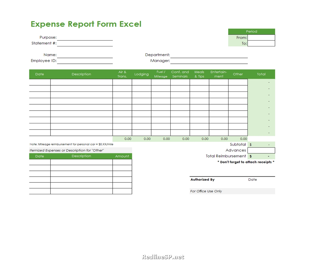Click the Total Reimbursement label
326x261 pixels.
click(x=226, y=156)
